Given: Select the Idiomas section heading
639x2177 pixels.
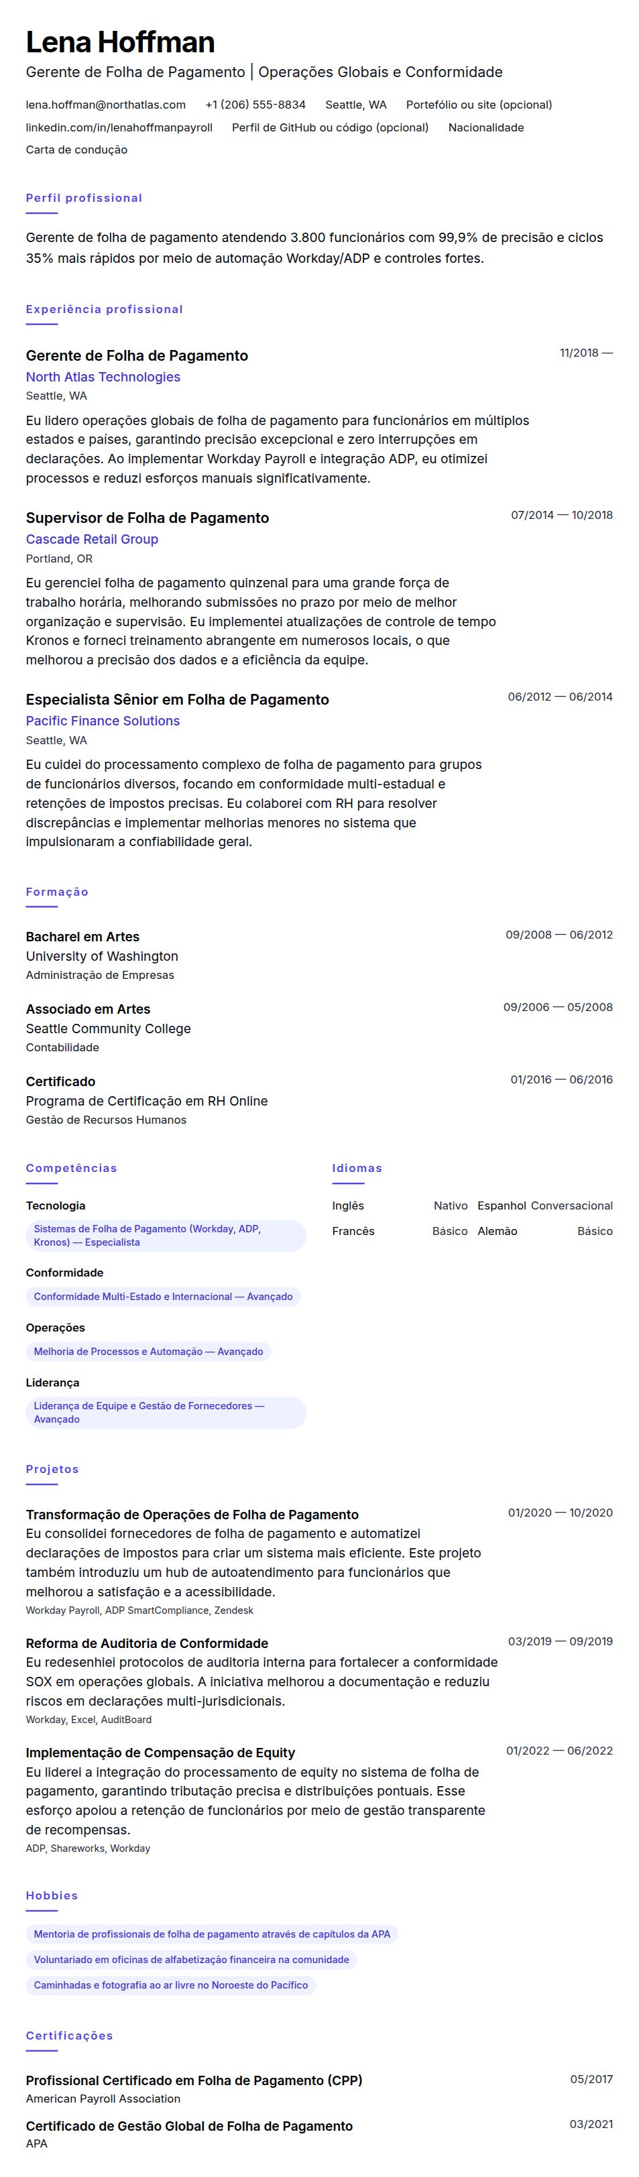Looking at the screenshot, I should pos(357,1168).
